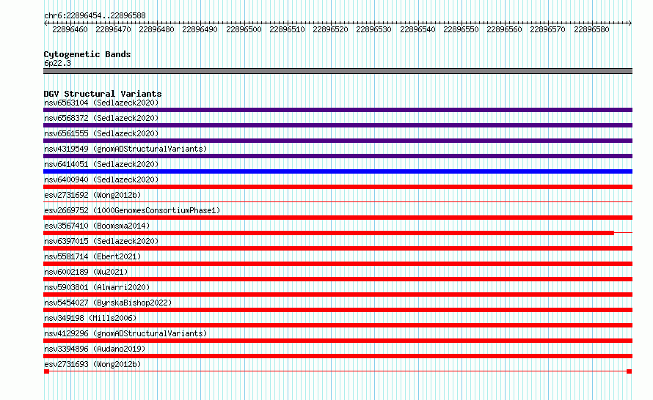653x400 pixels.
Task: Click ruler position 22896540
Action: click(x=417, y=29)
